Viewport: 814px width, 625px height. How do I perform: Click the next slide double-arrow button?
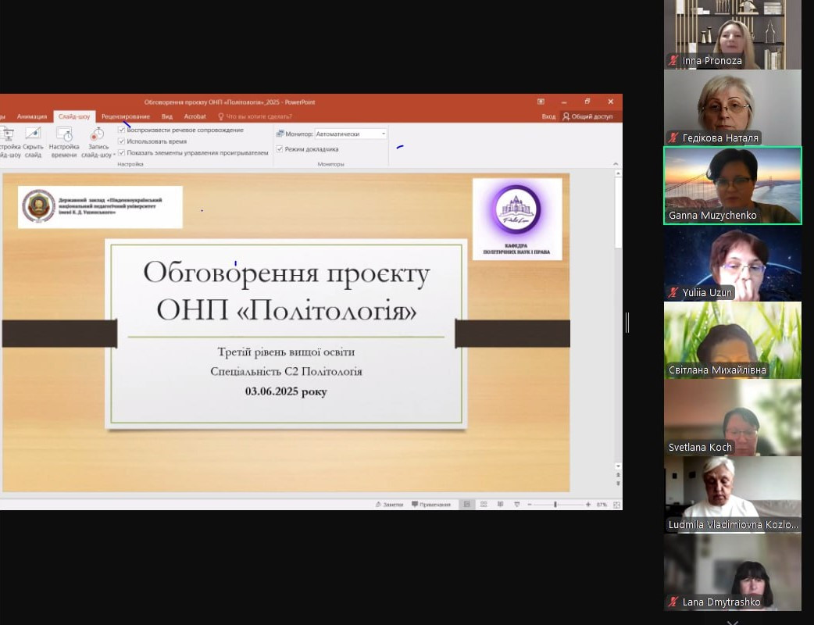[x=618, y=484]
